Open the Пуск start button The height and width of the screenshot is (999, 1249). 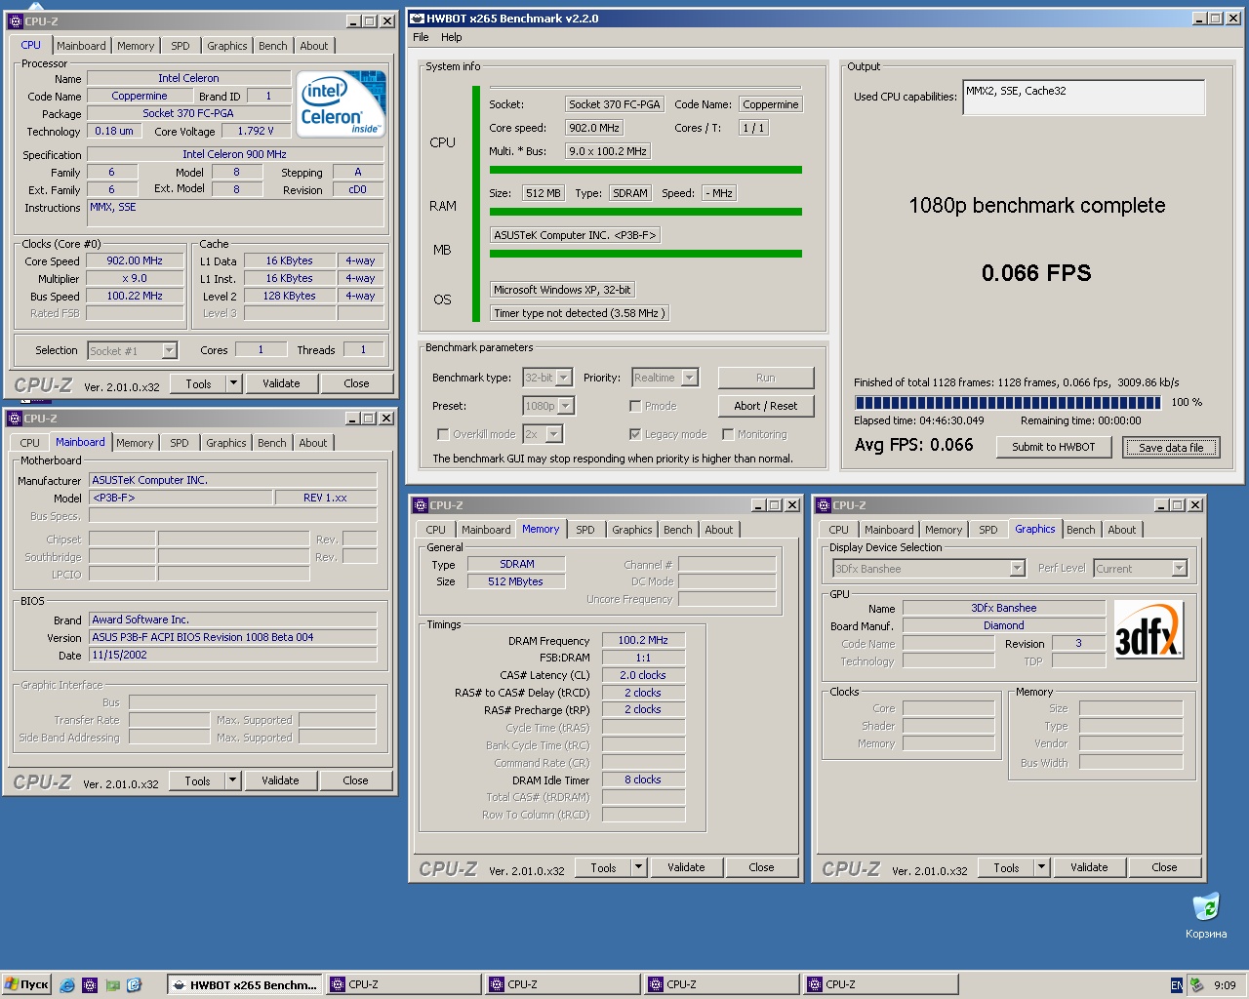tap(26, 985)
